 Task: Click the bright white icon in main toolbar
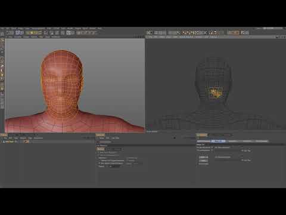(69, 32)
